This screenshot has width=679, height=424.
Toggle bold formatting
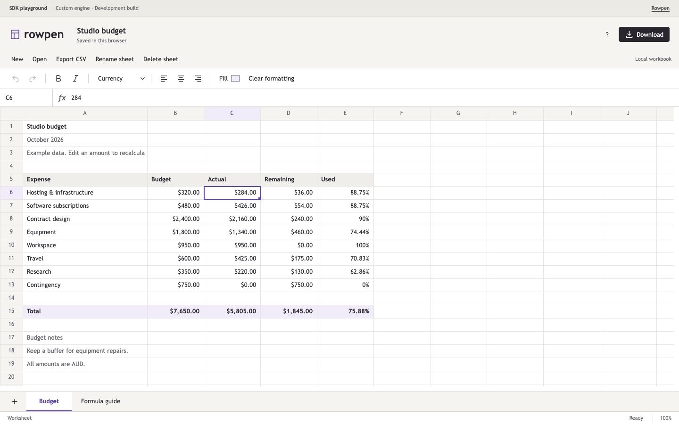tap(58, 79)
